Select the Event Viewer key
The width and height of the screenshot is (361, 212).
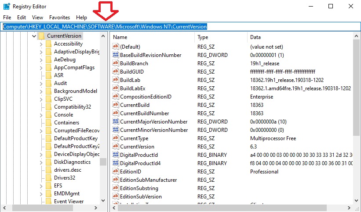[x=69, y=201]
